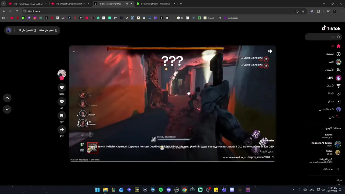Open Spotify from the taskbar

coord(161,190)
